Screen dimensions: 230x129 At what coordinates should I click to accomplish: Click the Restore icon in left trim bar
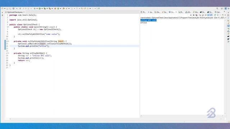pos(2,13)
